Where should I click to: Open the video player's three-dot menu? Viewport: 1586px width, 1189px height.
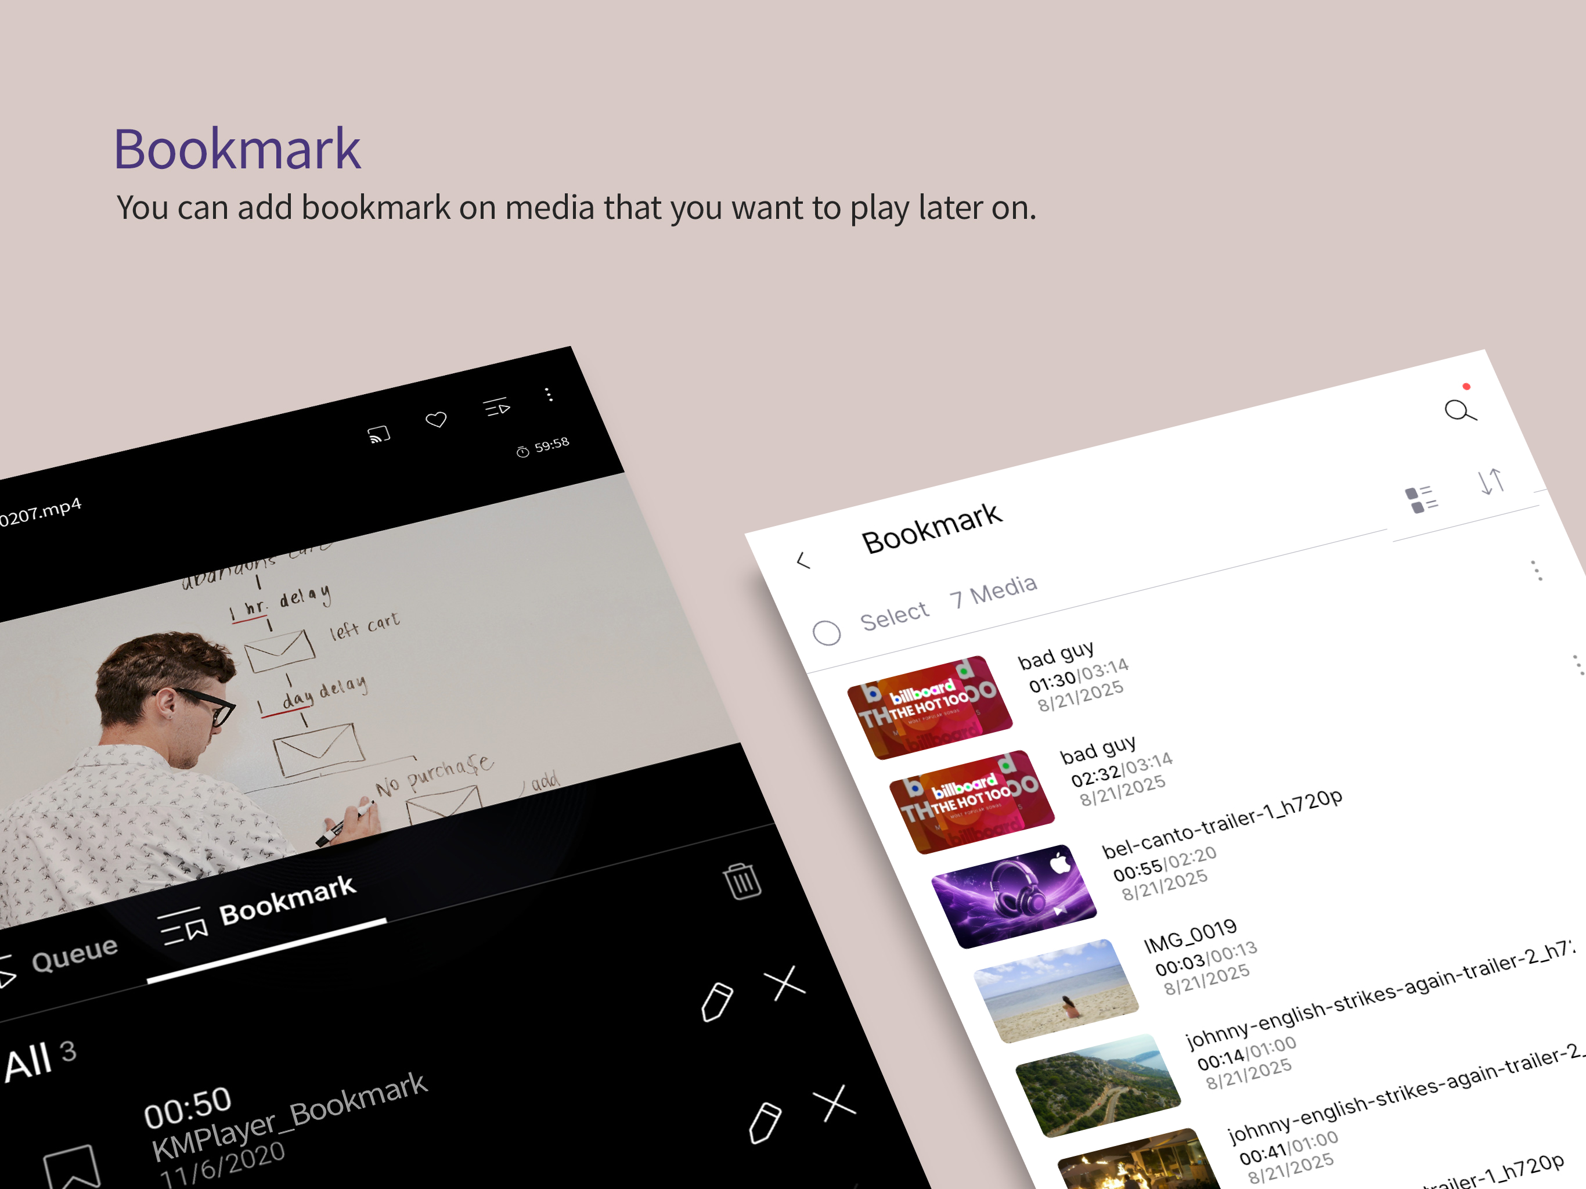[x=549, y=394]
